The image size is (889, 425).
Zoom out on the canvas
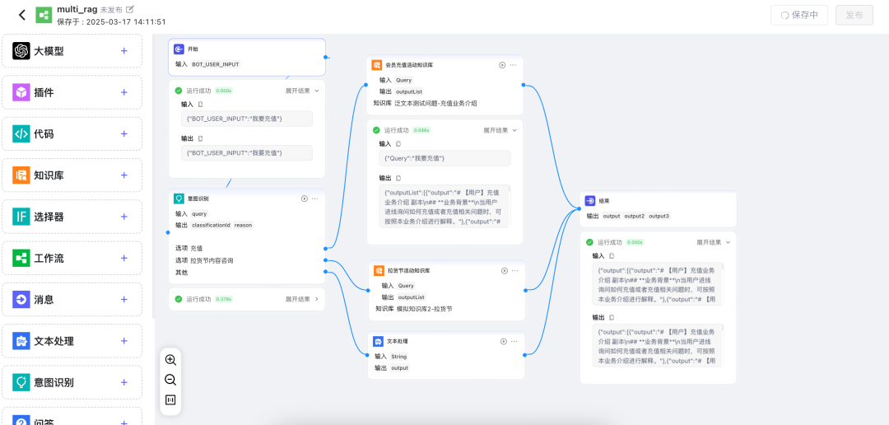[170, 380]
